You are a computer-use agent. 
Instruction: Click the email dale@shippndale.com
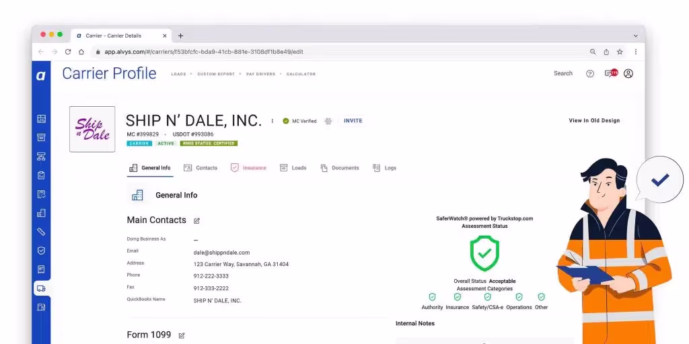point(221,253)
